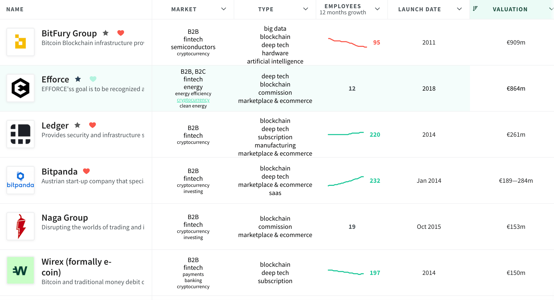Toggle the red heart beside Bitpanda
This screenshot has height=300, width=554.
[86, 171]
